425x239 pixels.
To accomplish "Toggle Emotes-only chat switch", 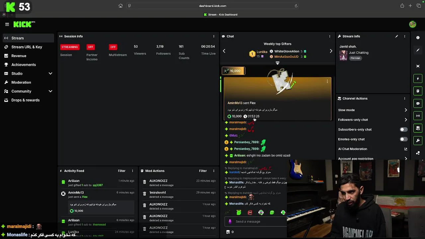I will (x=403, y=139).
